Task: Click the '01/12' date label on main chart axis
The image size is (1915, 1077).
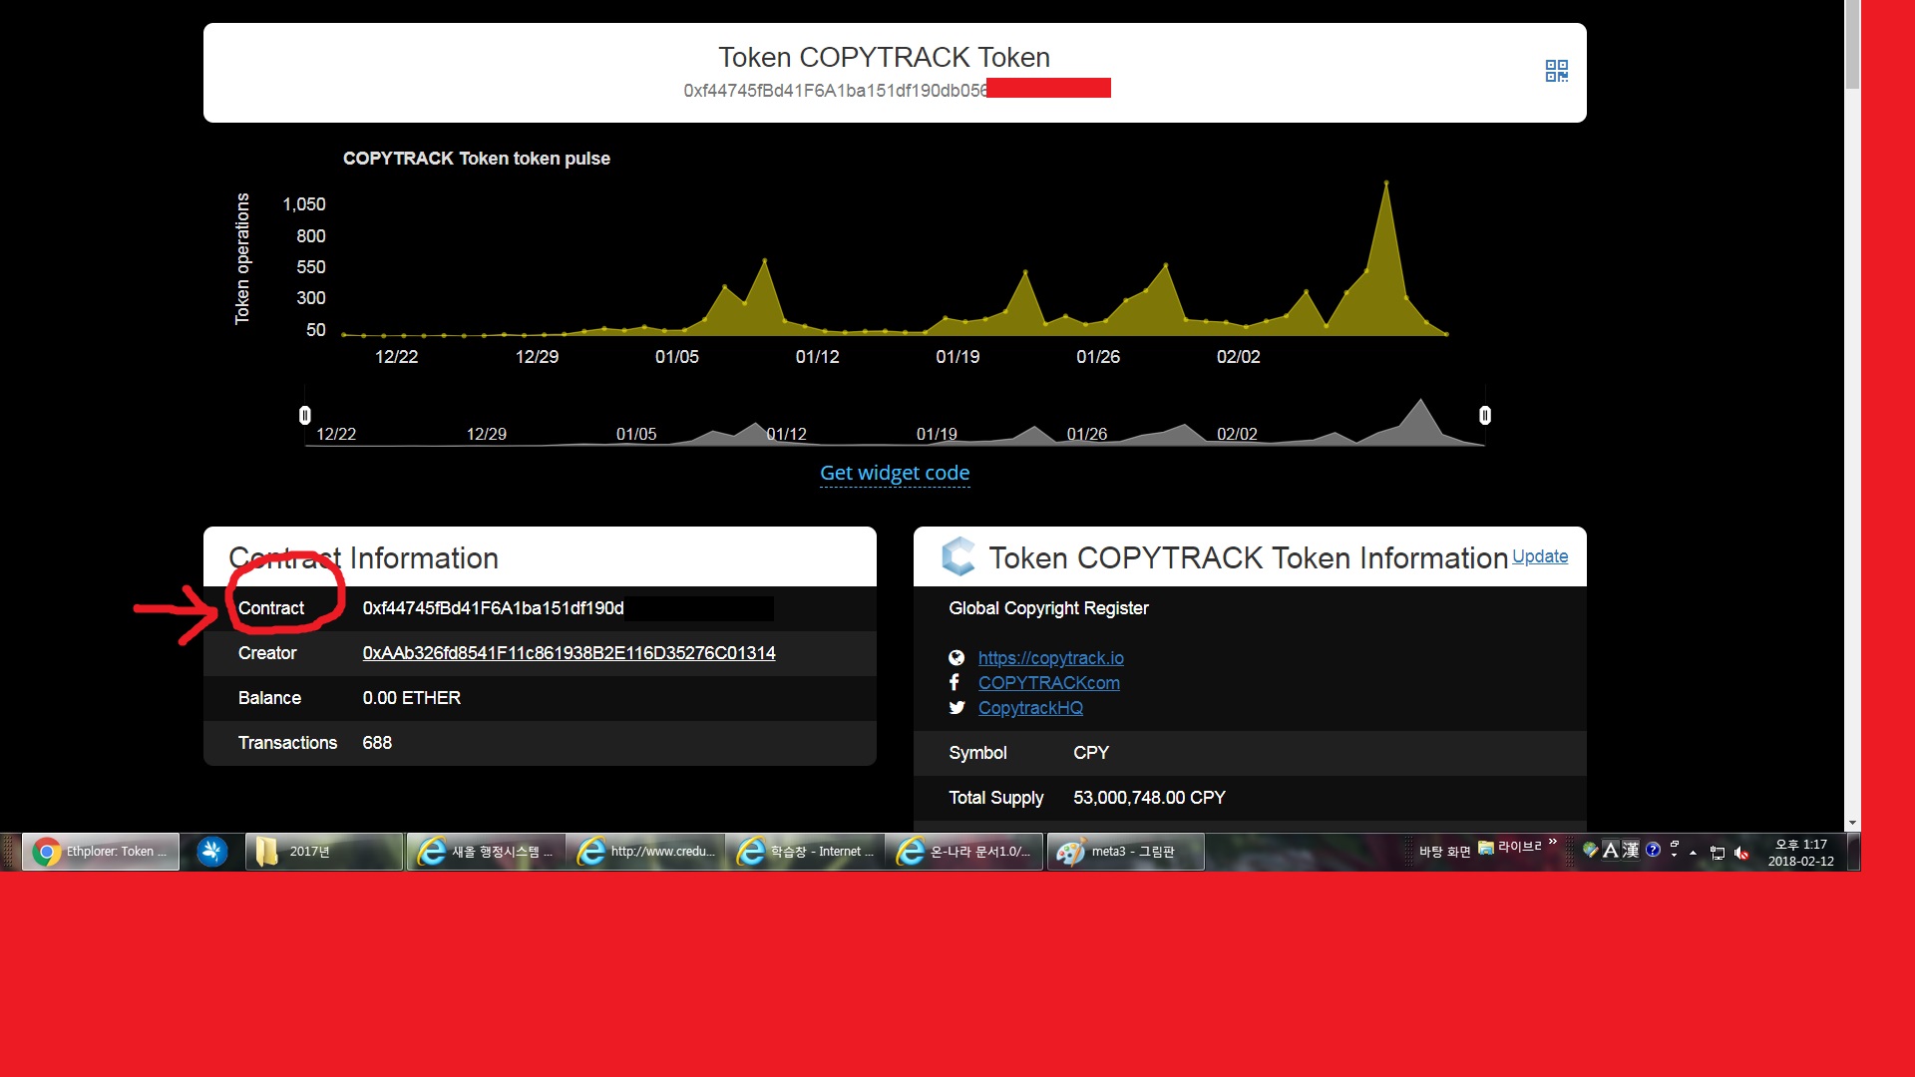Action: coord(817,357)
